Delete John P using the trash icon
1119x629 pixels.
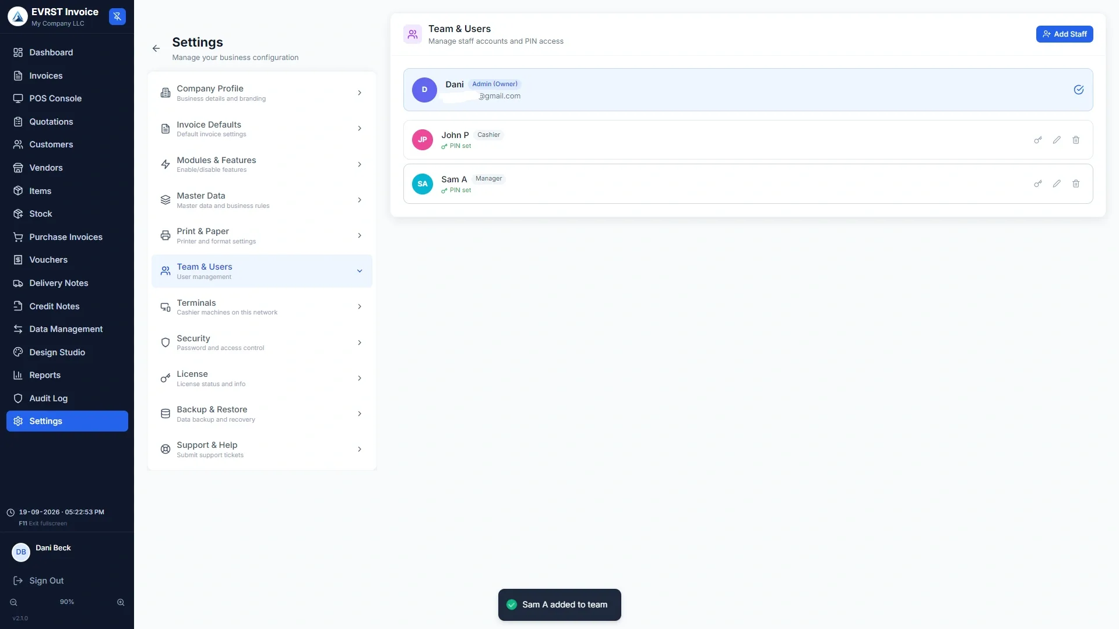[1076, 140]
